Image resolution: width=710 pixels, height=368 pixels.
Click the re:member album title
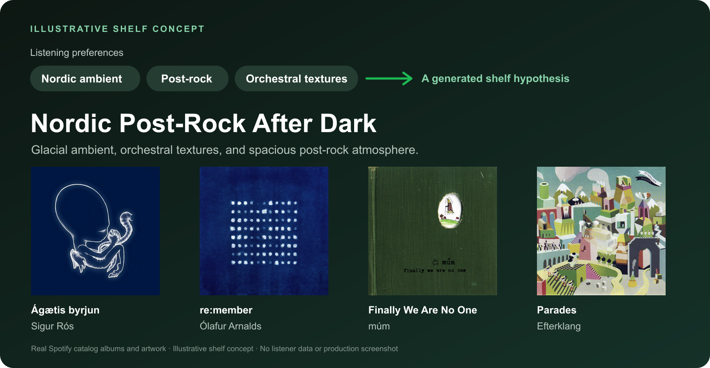click(x=226, y=310)
